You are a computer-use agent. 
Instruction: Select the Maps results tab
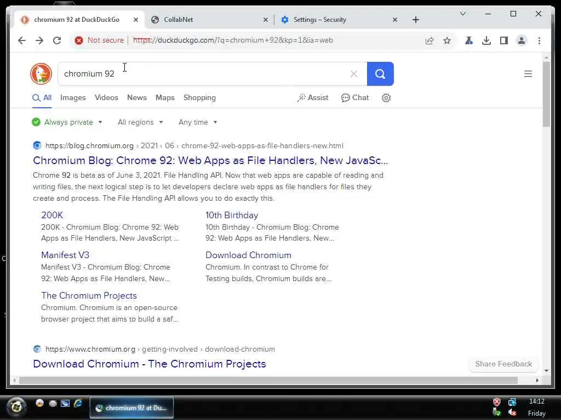click(165, 98)
